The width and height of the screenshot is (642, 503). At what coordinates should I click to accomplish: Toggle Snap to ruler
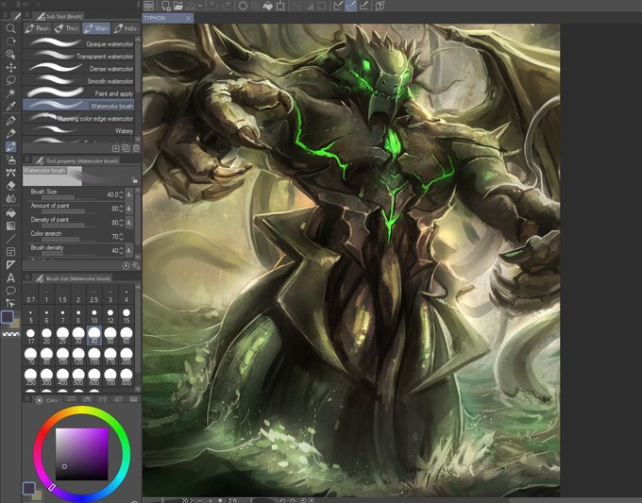coord(338,6)
